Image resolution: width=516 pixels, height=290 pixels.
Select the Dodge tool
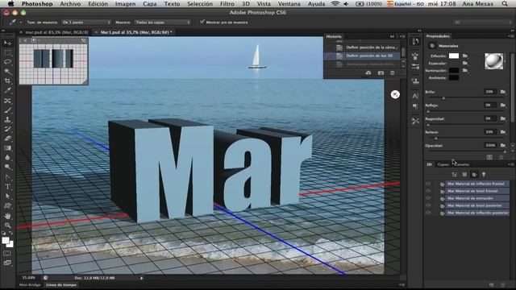tap(7, 167)
